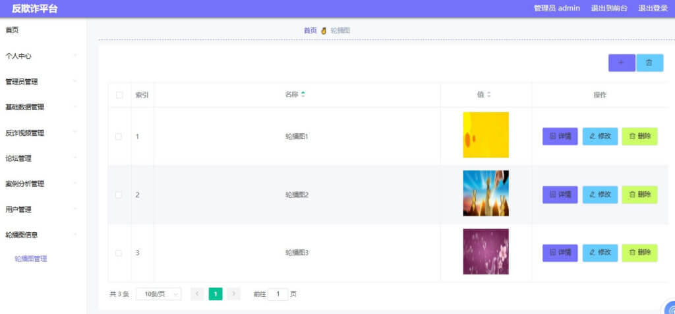Click 退出到前台 in top bar

point(609,8)
